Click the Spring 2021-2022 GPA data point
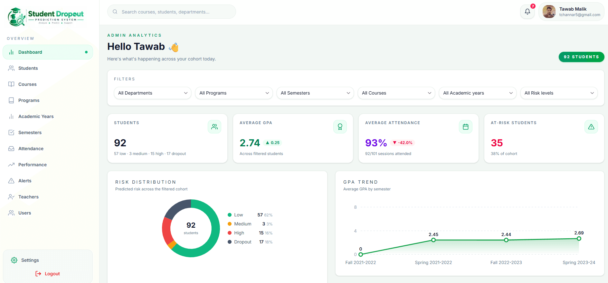This screenshot has width=608, height=283. pos(433,240)
